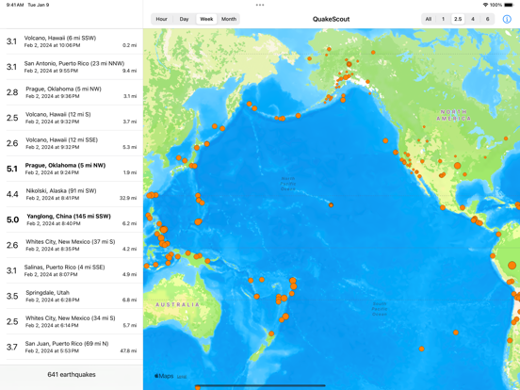Viewport: 520px width, 390px height.
Task: Filter earthquakes to magnitude 4 and above
Action: (x=473, y=19)
